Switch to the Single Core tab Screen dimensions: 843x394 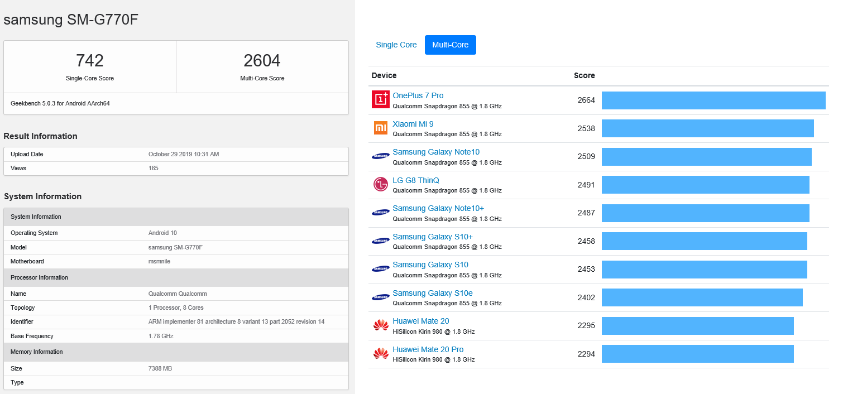(x=396, y=45)
